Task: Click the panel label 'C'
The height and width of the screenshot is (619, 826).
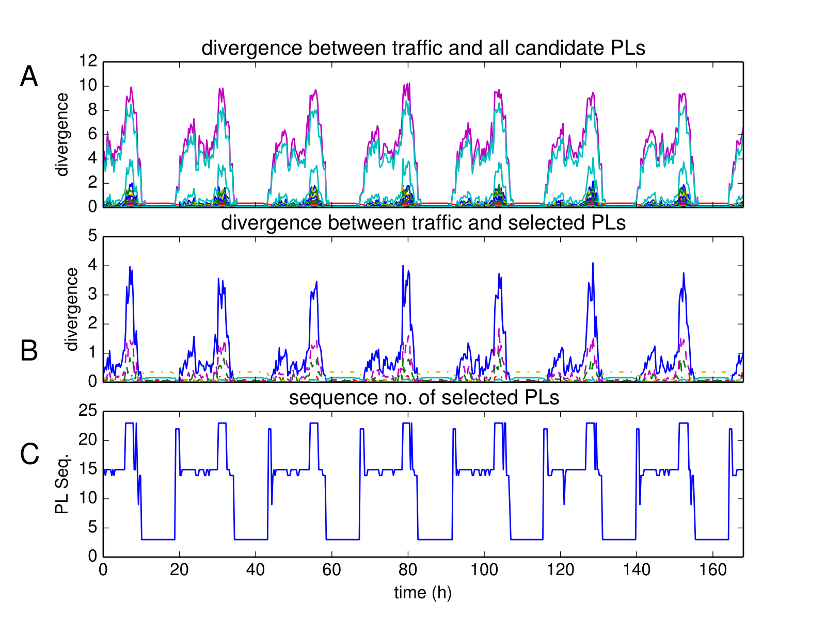Action: pyautogui.click(x=29, y=454)
